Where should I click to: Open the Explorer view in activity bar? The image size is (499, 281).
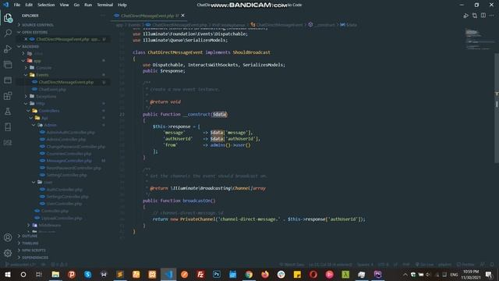[x=8, y=18]
